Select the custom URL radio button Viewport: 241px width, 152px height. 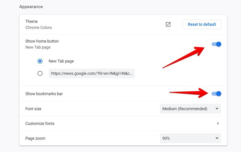40,73
